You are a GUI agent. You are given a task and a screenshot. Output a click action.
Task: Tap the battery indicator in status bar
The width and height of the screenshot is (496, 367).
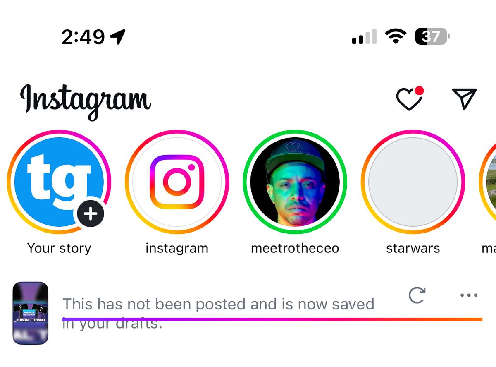[x=432, y=37]
